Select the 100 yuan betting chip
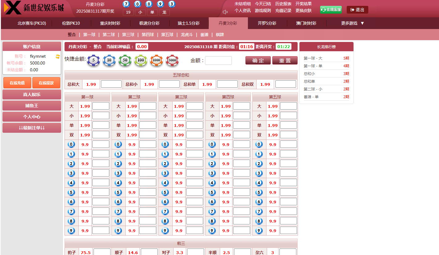439x255 pixels. [x=141, y=61]
